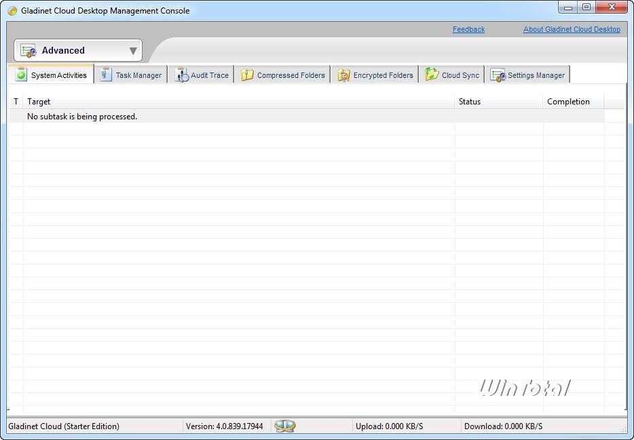
Task: Maximize the Management Console window
Action: [x=586, y=7]
